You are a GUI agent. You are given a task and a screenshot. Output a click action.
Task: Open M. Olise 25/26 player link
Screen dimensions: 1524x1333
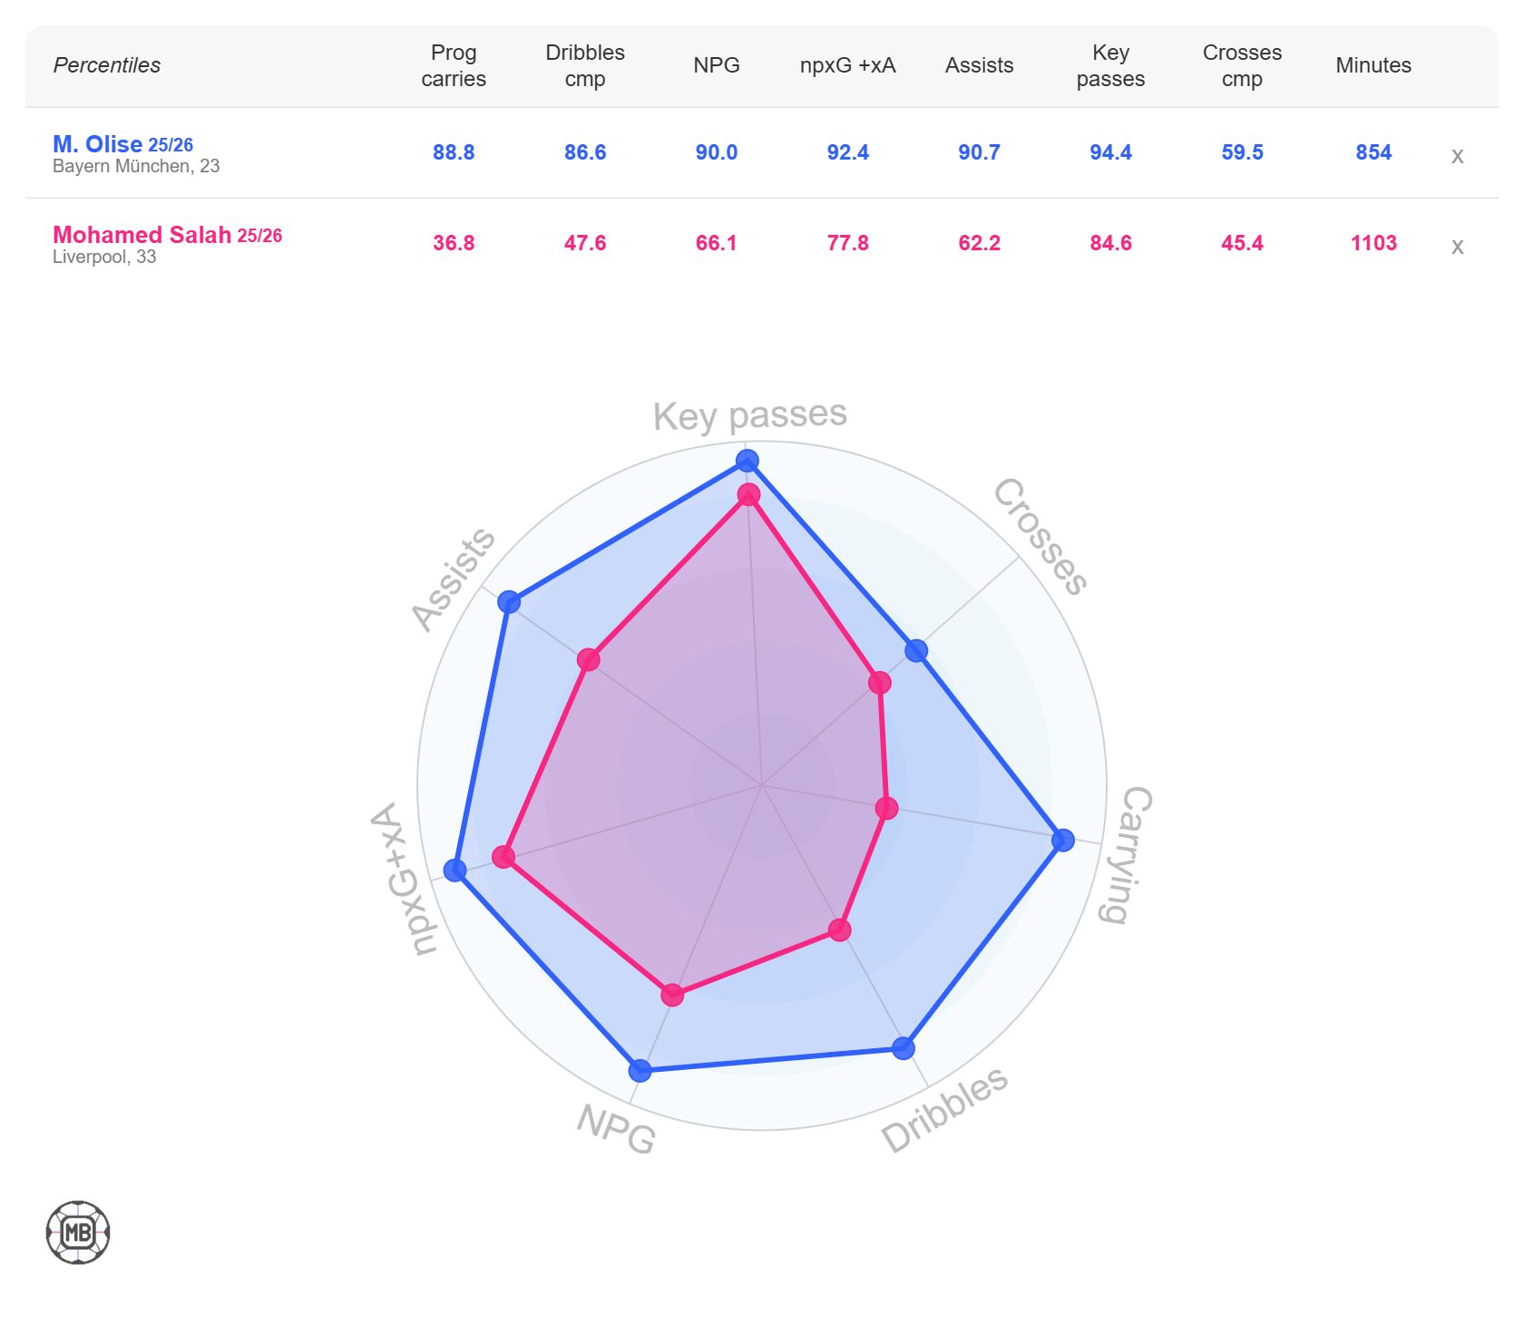(122, 144)
